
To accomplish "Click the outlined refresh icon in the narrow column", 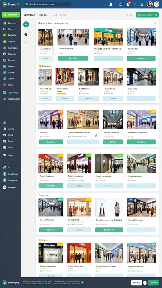I will tap(26, 42).
